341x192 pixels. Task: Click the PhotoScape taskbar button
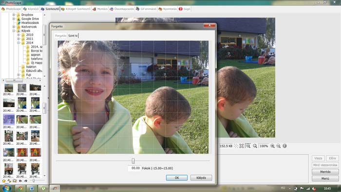55,188
